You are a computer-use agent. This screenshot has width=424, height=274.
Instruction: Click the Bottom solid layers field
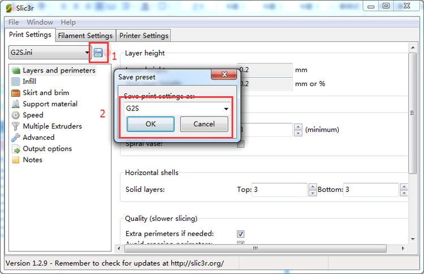[x=371, y=190]
